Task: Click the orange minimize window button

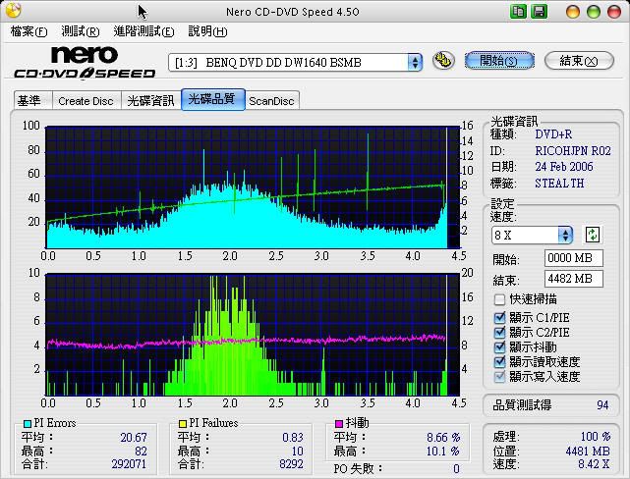Action: 573,12
